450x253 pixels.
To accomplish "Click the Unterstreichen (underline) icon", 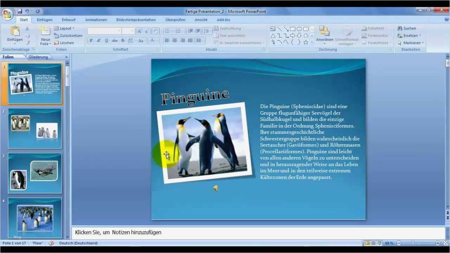I will point(106,41).
